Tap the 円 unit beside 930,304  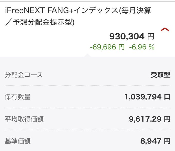(x=151, y=37)
